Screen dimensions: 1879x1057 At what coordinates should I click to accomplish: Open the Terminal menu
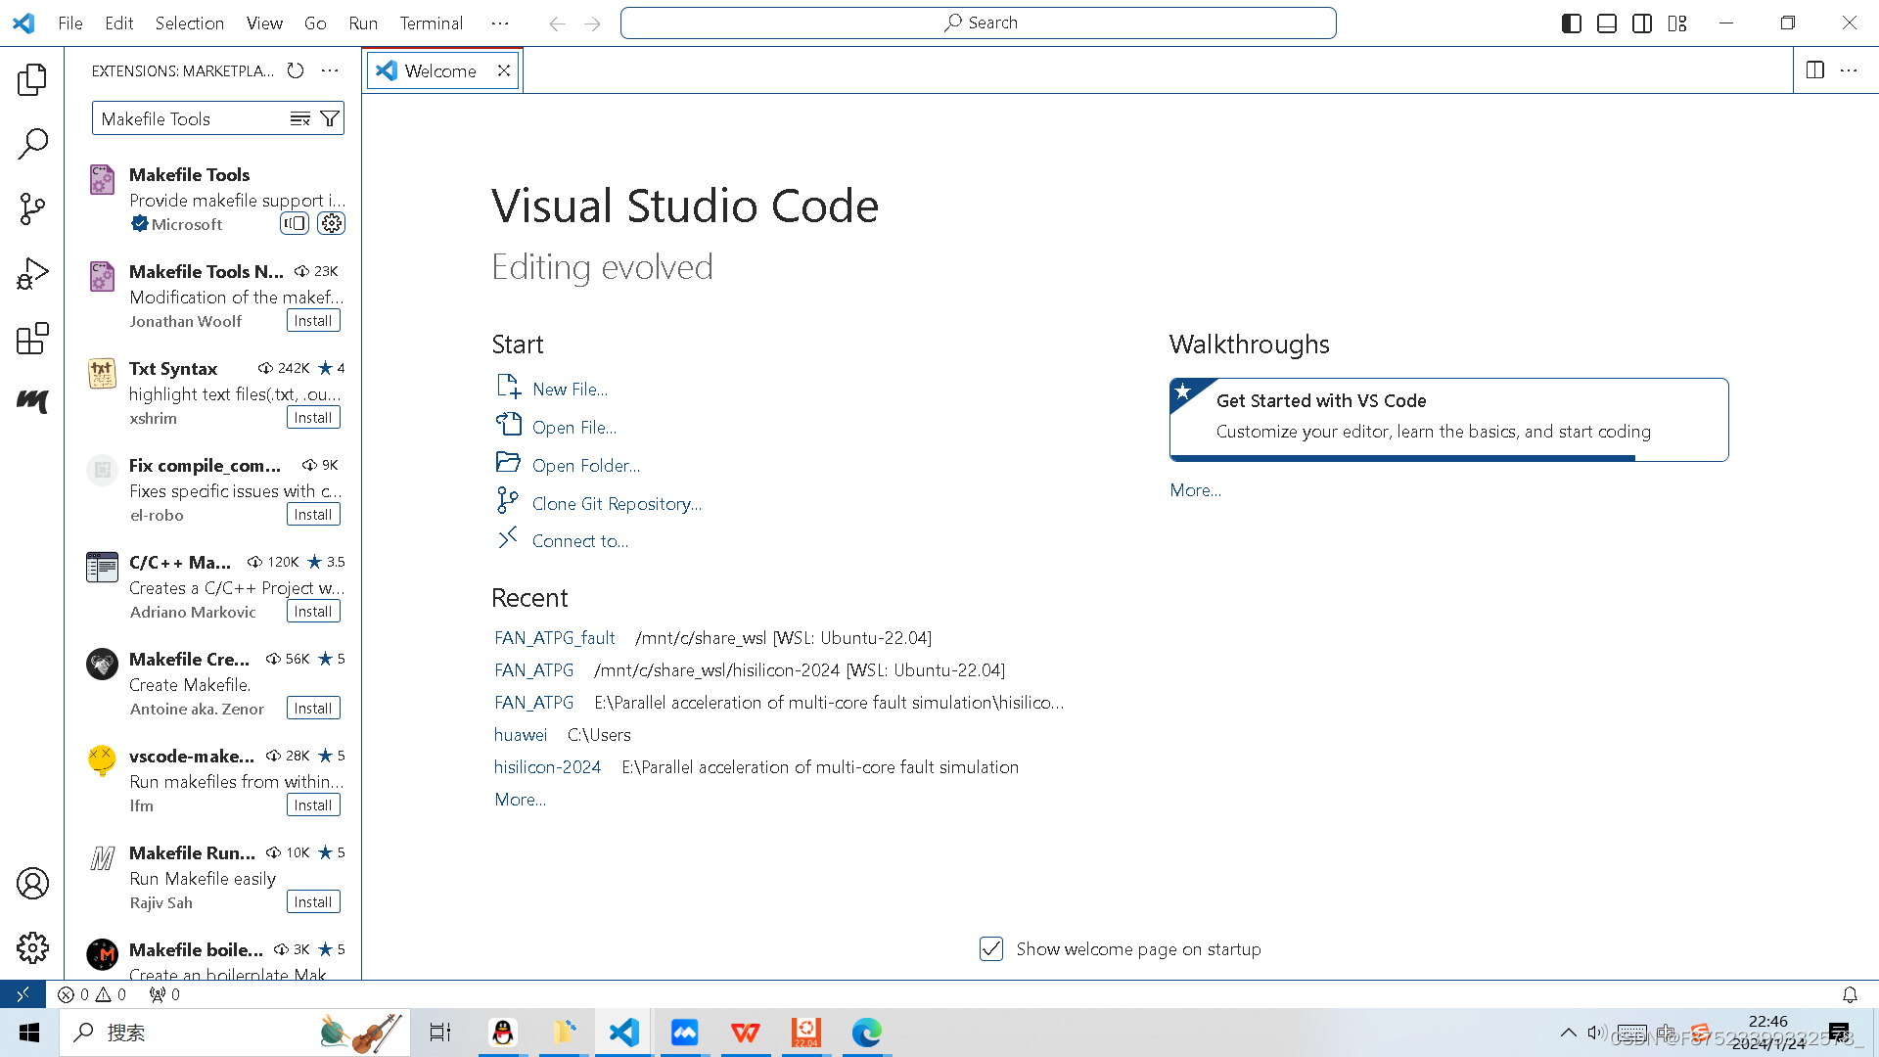(431, 23)
